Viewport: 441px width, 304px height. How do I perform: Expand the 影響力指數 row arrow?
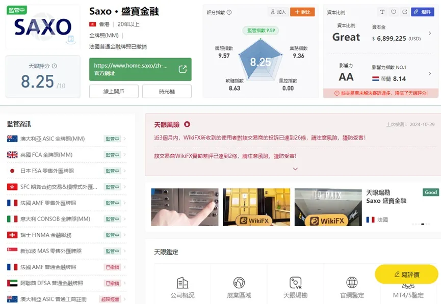pyautogui.click(x=430, y=73)
